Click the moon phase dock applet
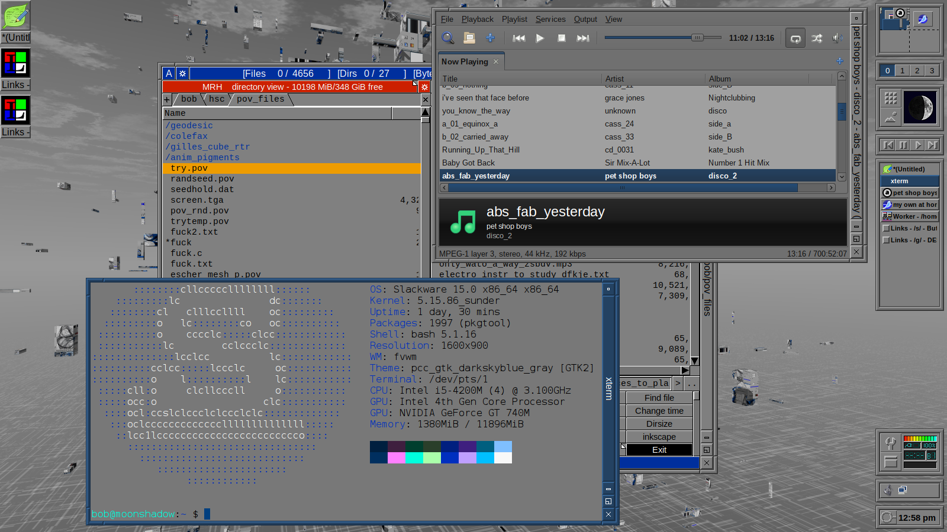Viewport: 947px width, 532px height. pos(921,108)
